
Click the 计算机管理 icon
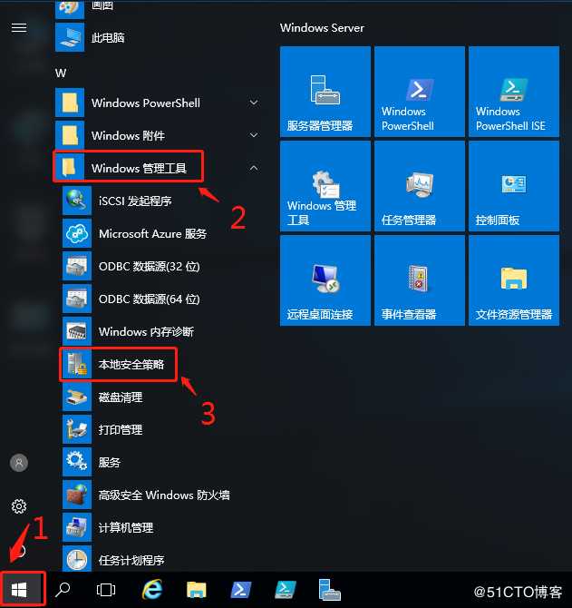(77, 527)
